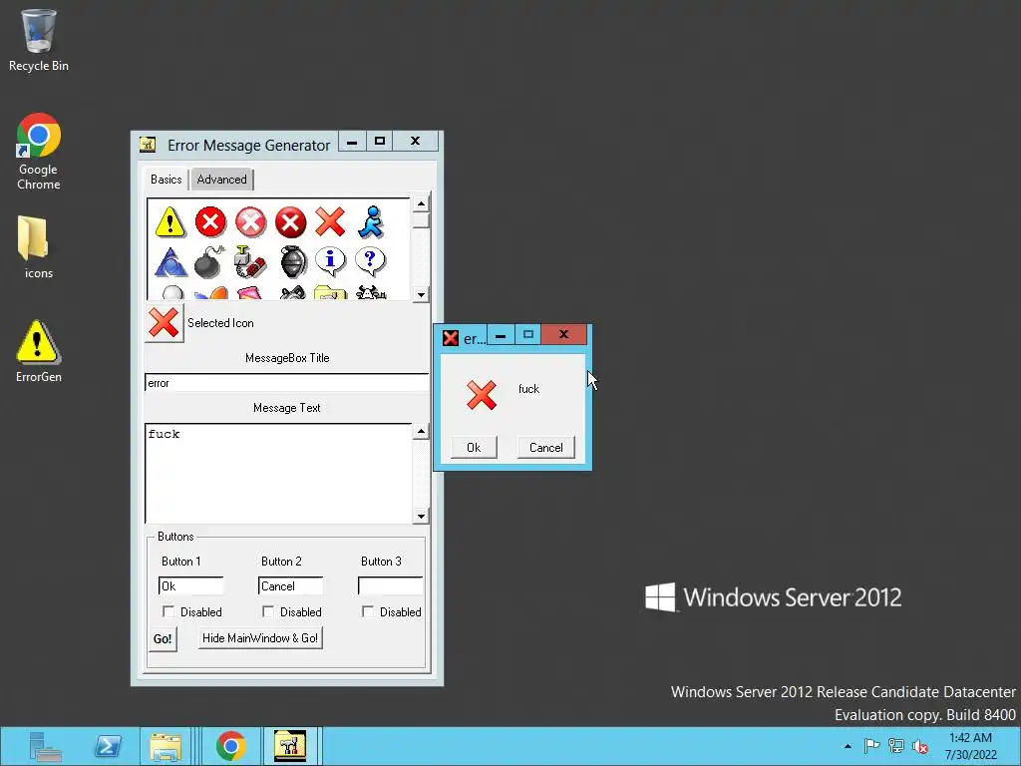Click the Go! button

tap(163, 639)
